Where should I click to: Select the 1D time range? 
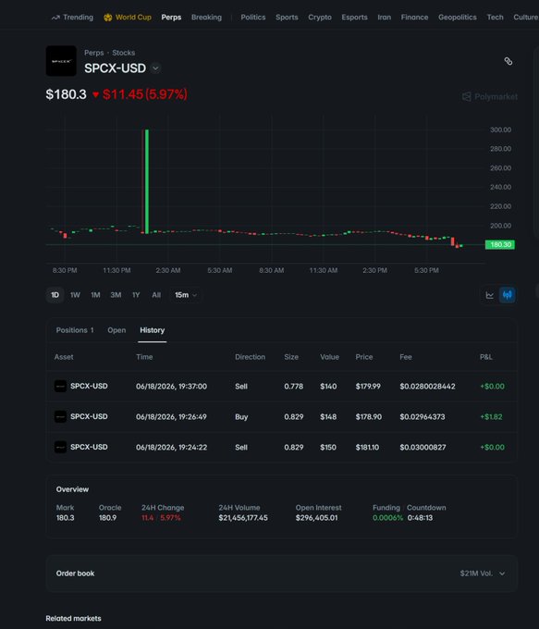[55, 295]
